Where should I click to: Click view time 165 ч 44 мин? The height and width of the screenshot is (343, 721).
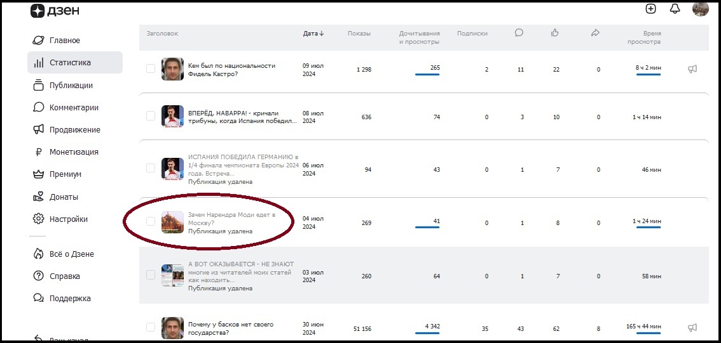click(x=643, y=327)
